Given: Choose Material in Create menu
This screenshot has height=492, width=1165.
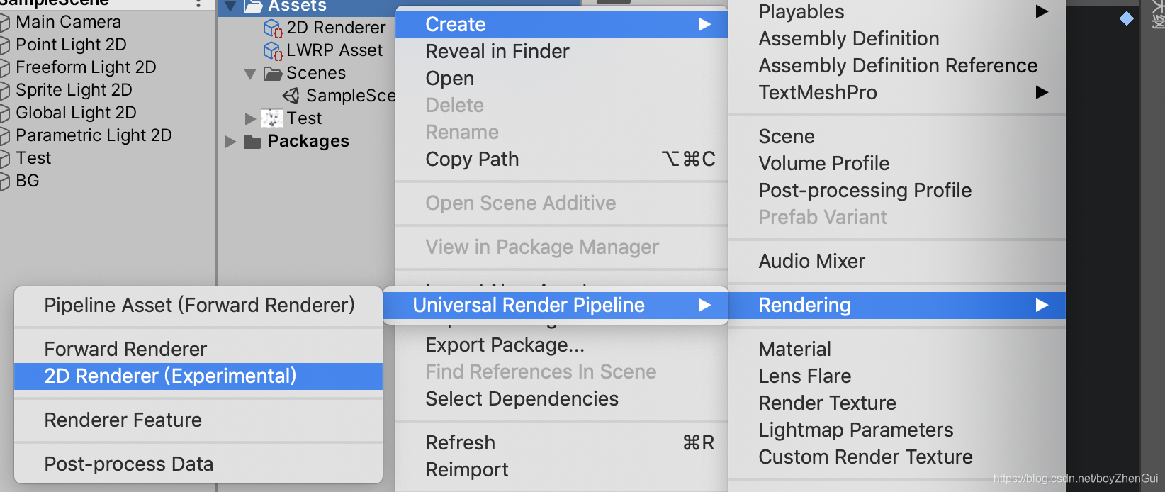Looking at the screenshot, I should pyautogui.click(x=897, y=349).
